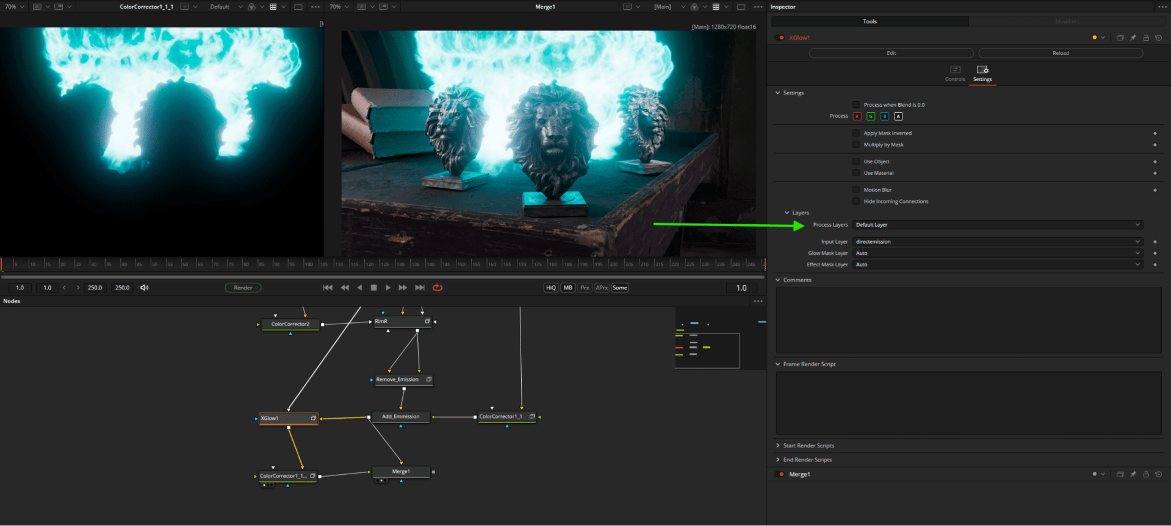The height and width of the screenshot is (526, 1171).
Task: Lock the Merge1 tool controls
Action: [x=1146, y=474]
